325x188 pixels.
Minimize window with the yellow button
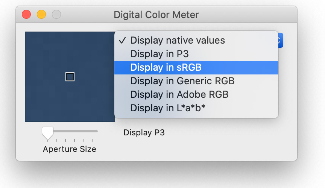click(41, 15)
